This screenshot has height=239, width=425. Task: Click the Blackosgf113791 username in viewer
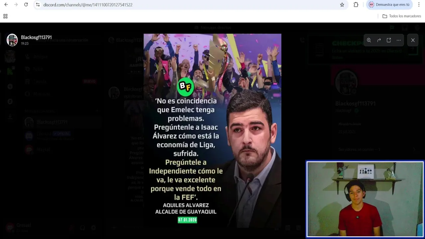point(36,38)
